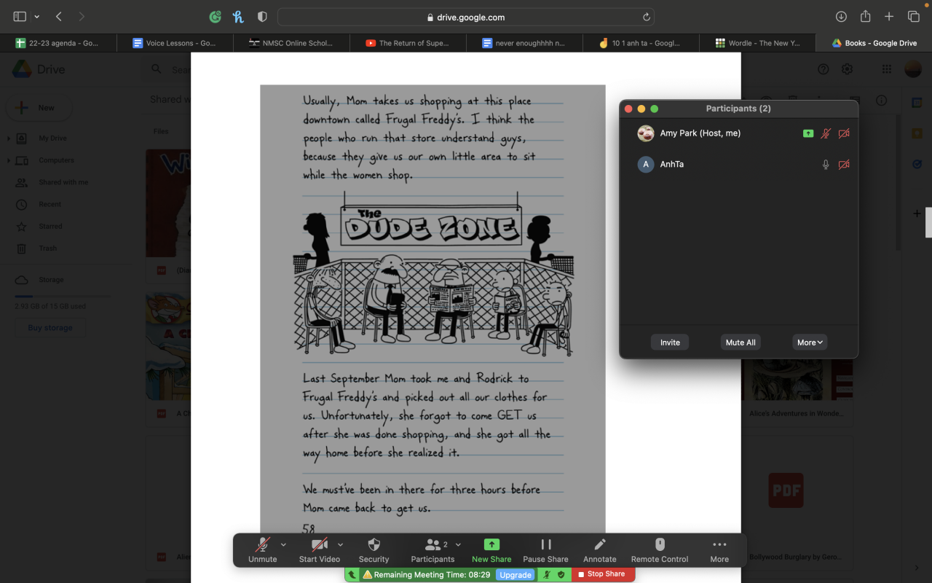
Task: Open Shared with me in Drive sidebar
Action: click(x=63, y=182)
